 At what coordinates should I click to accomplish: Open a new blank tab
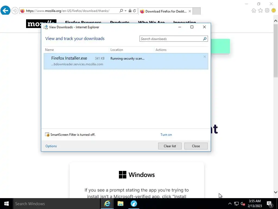tap(197, 11)
